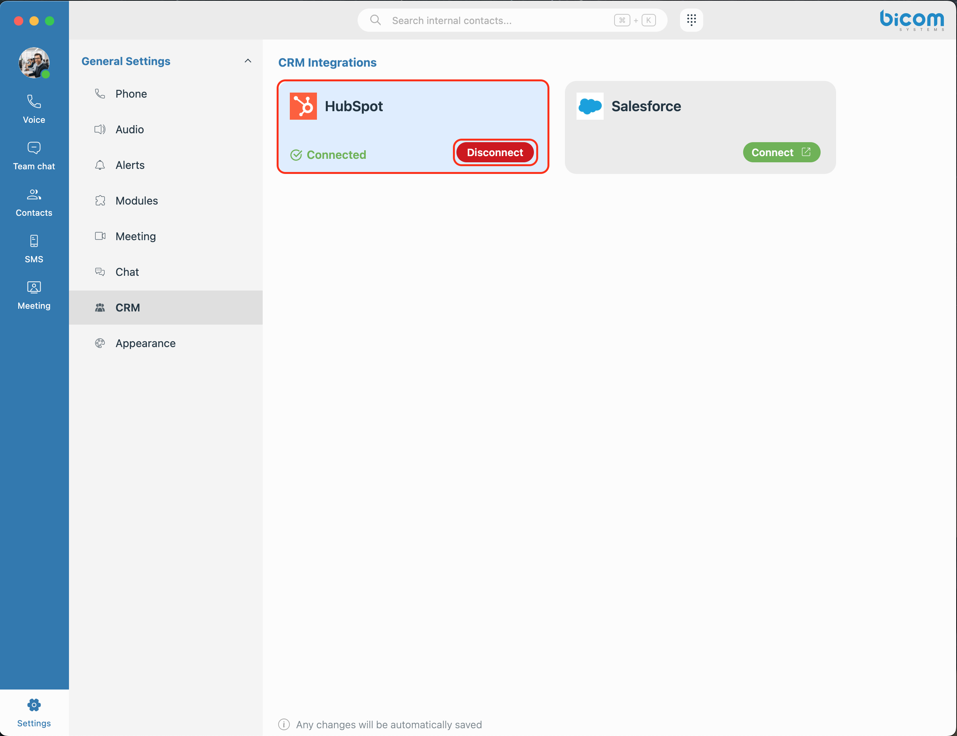Click the HubSpot logo
This screenshot has width=957, height=736.
(303, 106)
